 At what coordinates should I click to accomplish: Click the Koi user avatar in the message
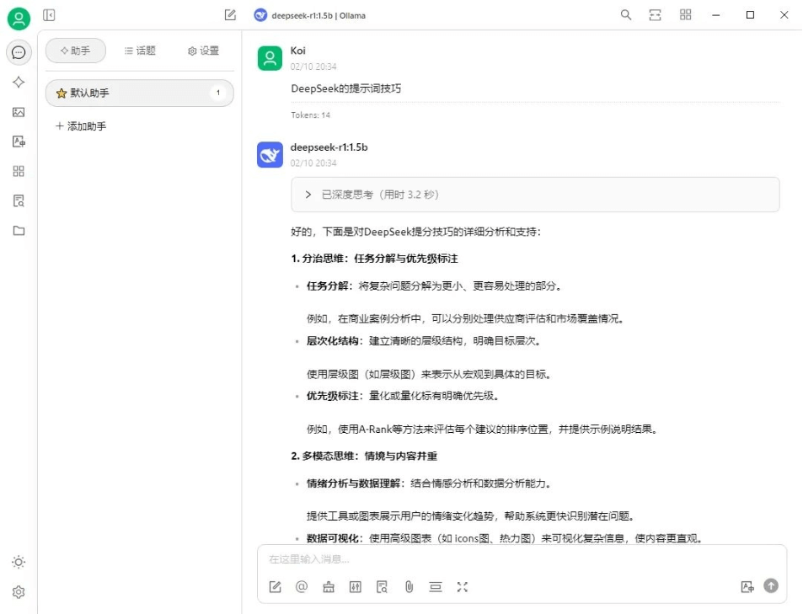pyautogui.click(x=270, y=58)
